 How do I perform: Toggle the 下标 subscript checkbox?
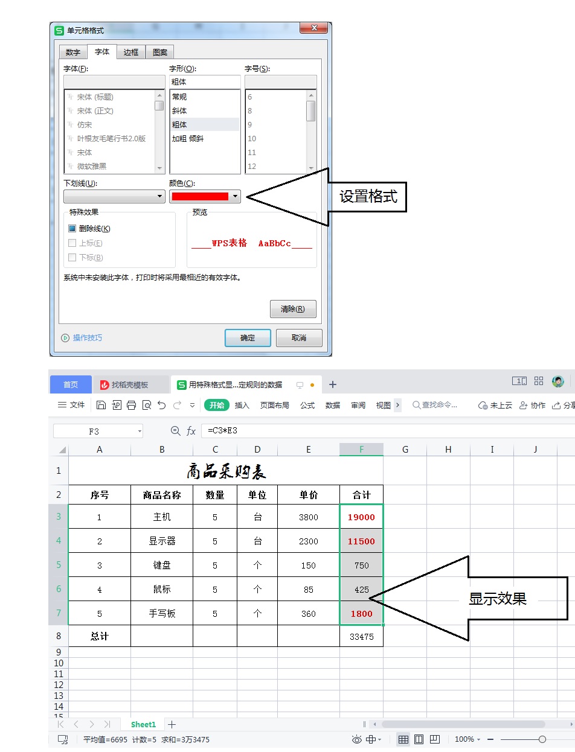tap(72, 258)
